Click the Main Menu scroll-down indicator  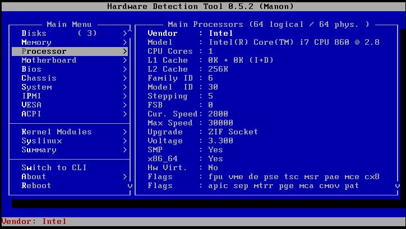[130, 186]
